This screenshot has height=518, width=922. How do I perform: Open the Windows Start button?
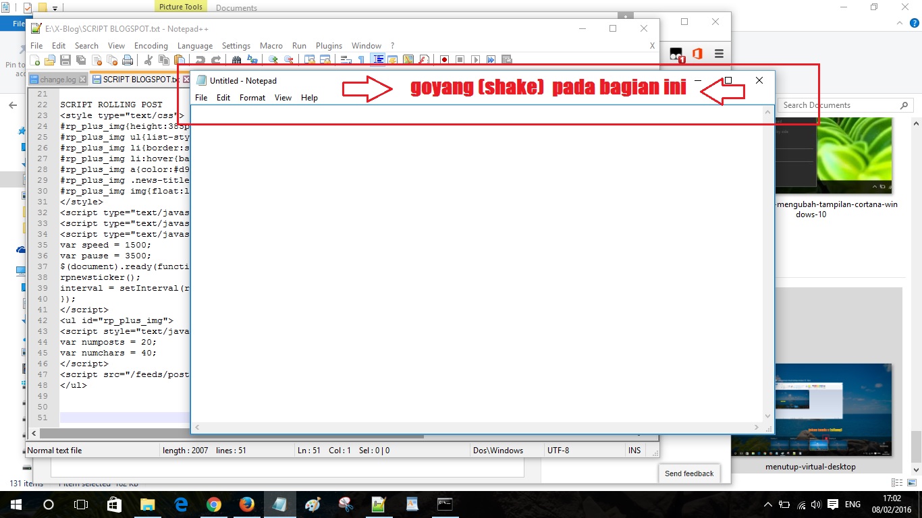point(16,505)
